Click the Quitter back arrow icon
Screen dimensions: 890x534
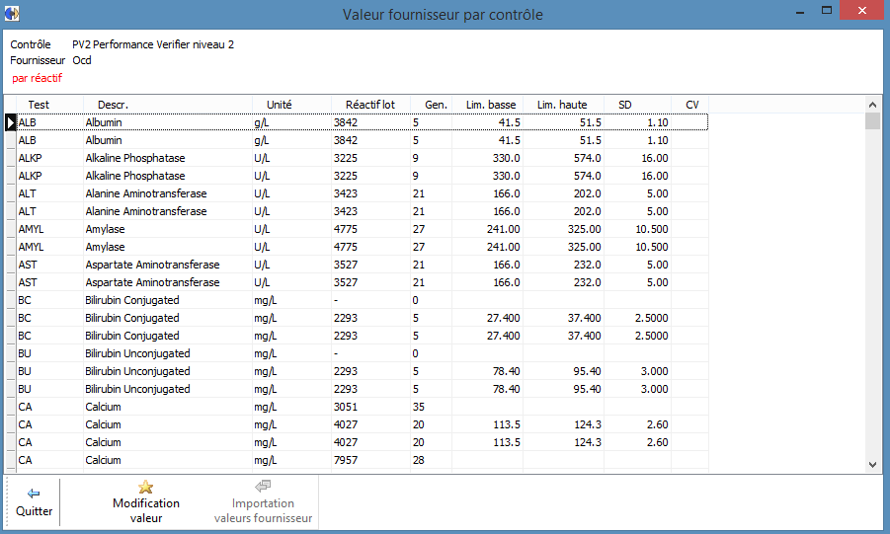[x=34, y=494]
